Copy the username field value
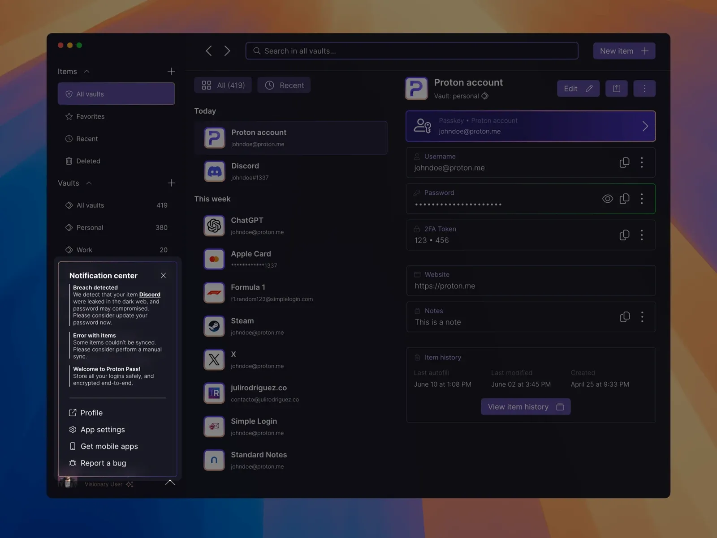 pyautogui.click(x=624, y=162)
